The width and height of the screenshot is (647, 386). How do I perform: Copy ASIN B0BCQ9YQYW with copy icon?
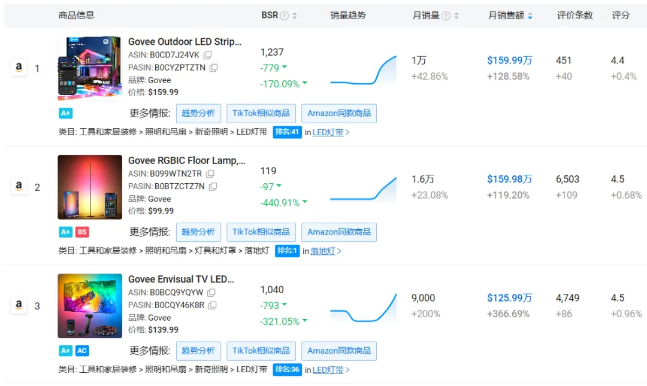(211, 293)
